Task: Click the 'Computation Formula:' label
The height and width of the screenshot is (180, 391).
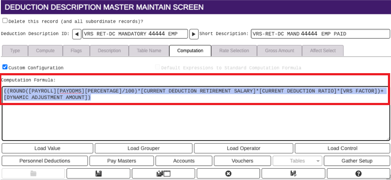Action: tap(29, 80)
